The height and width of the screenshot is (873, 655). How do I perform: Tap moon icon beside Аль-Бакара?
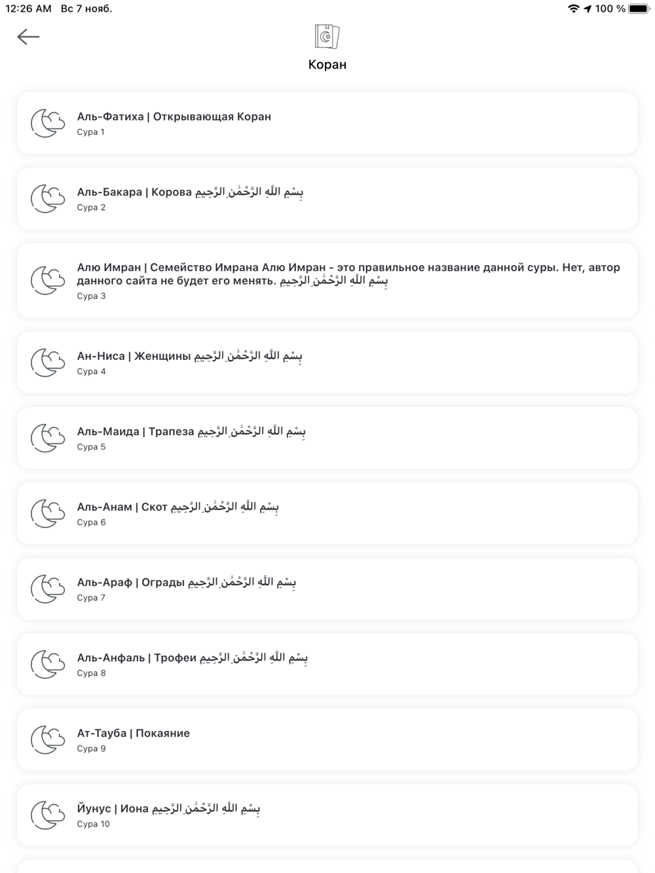[48, 198]
